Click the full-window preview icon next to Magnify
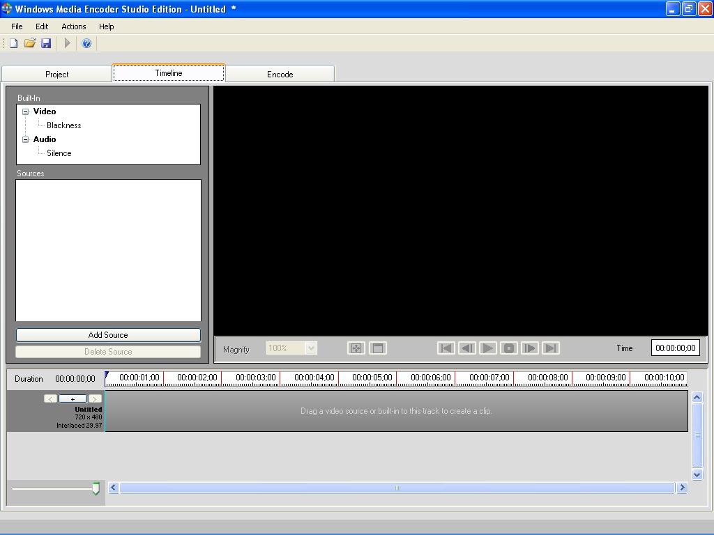 click(x=377, y=348)
